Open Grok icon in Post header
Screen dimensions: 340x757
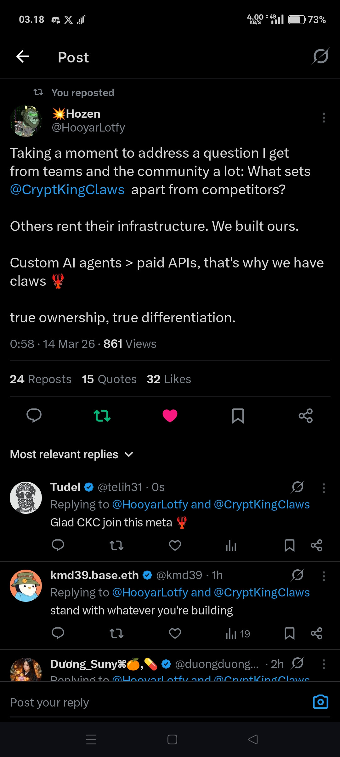click(320, 56)
